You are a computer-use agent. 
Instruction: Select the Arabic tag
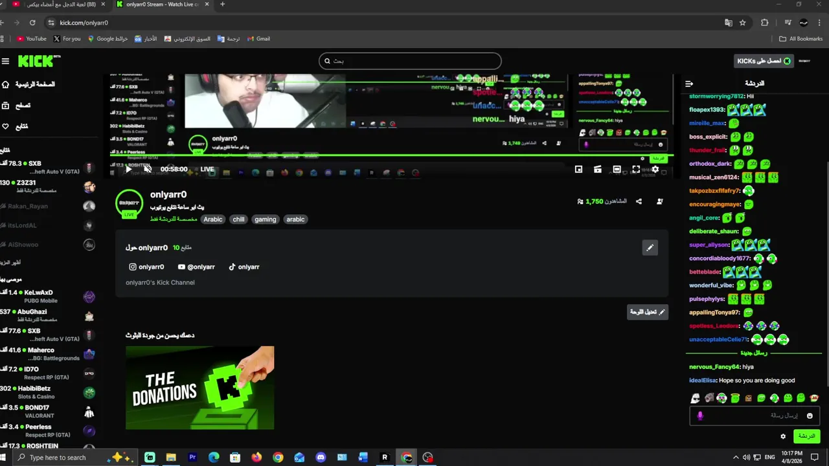tap(213, 219)
